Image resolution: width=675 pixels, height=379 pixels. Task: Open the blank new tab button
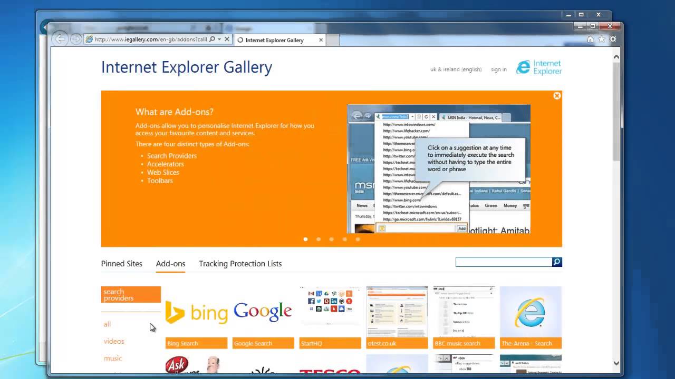point(333,40)
